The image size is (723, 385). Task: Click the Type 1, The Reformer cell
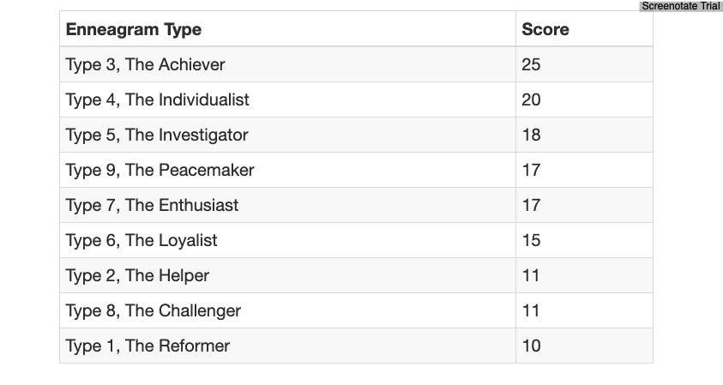[148, 346]
